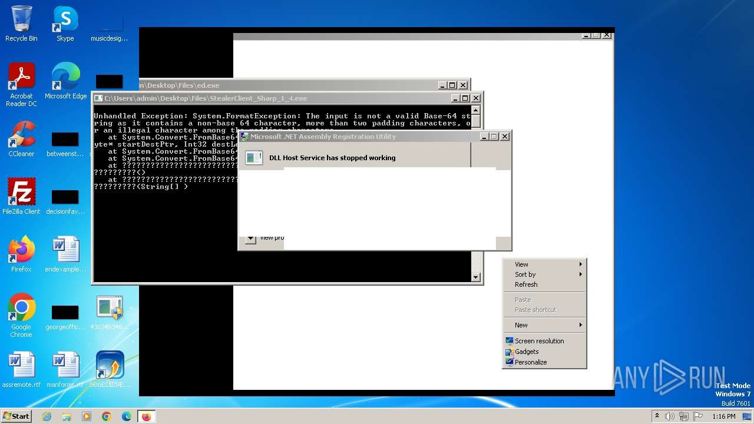Image resolution: width=754 pixels, height=424 pixels.
Task: Focus the ed.exe console window title bar
Action: coord(289,85)
